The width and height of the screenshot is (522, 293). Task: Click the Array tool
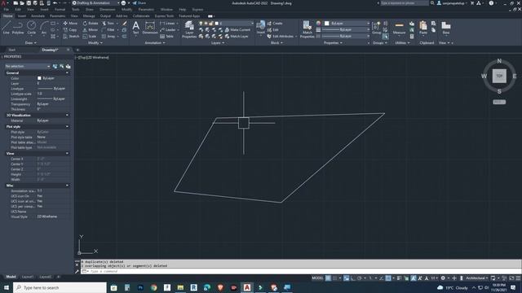(108, 36)
